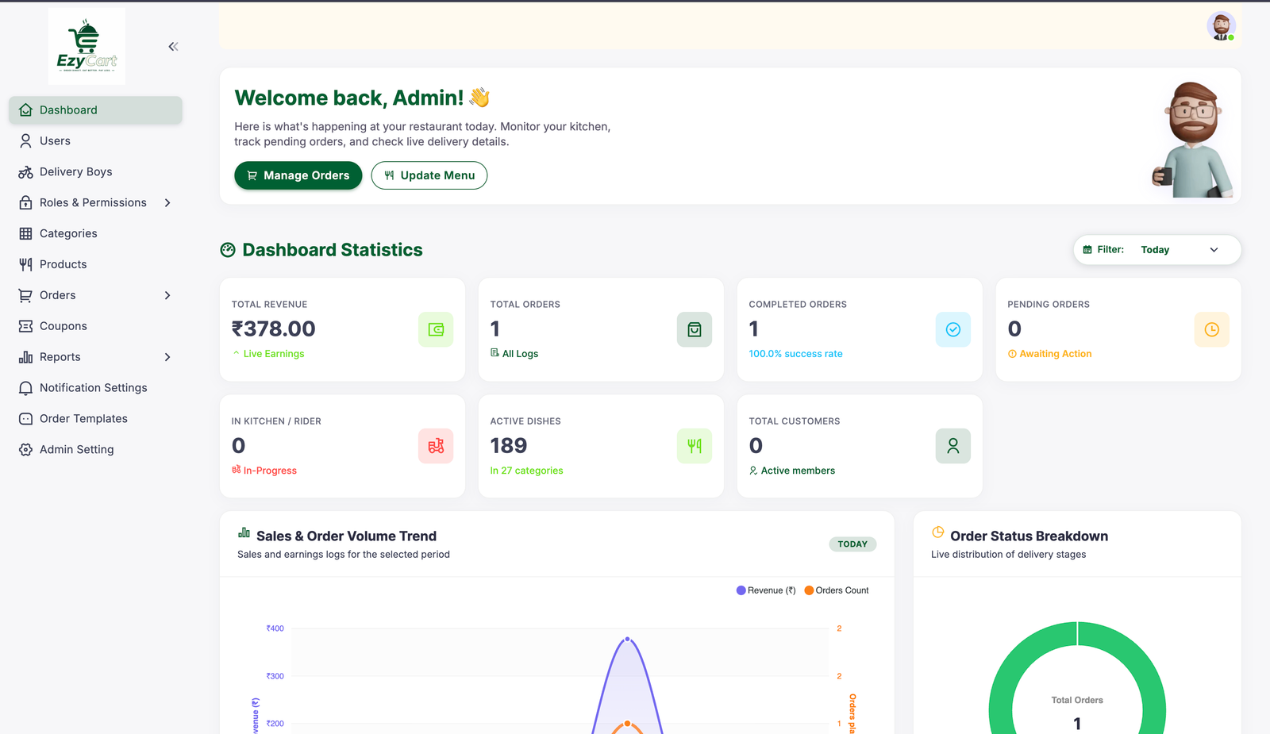Click the Categories grid icon
This screenshot has width=1270, height=734.
coord(25,233)
